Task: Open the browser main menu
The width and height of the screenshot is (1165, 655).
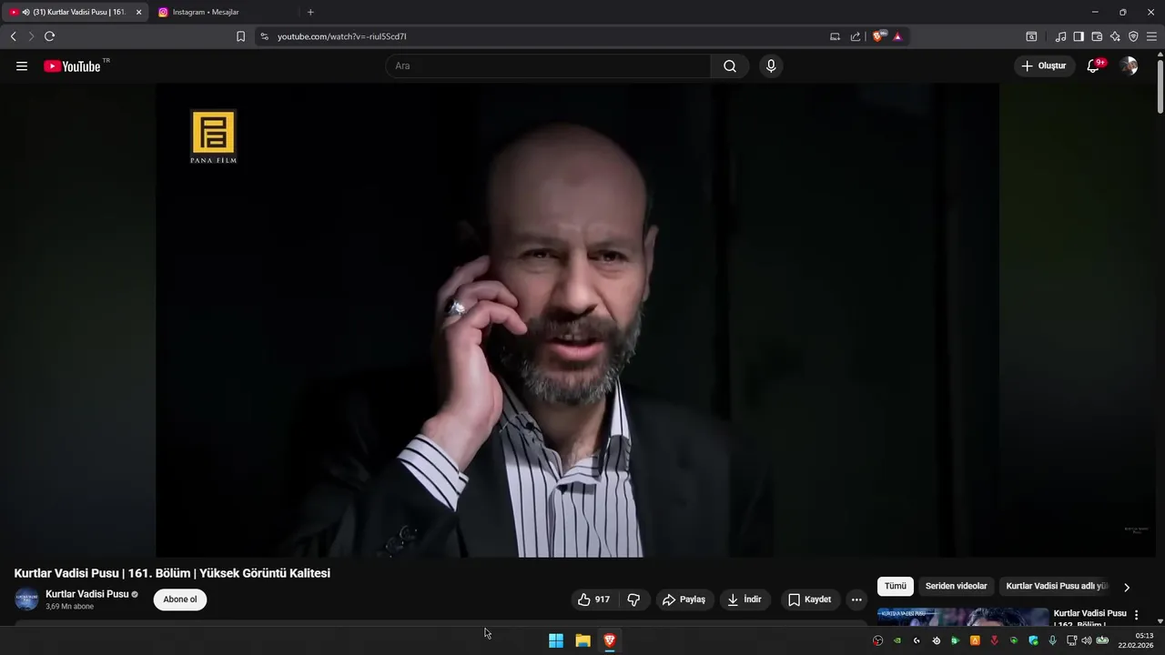Action: click(x=1151, y=36)
